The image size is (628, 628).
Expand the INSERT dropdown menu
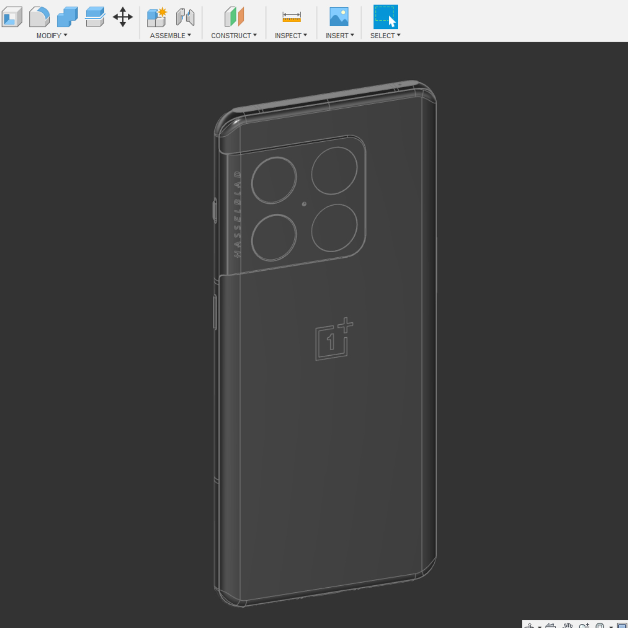(340, 36)
